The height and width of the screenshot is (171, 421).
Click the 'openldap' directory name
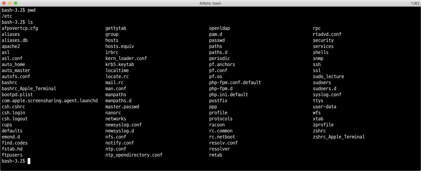point(219,28)
